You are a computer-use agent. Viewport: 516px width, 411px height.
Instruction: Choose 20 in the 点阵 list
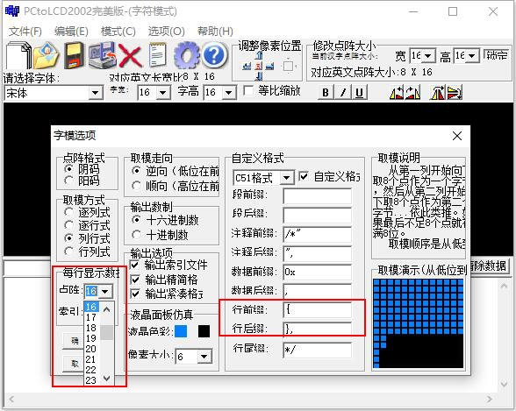(91, 349)
